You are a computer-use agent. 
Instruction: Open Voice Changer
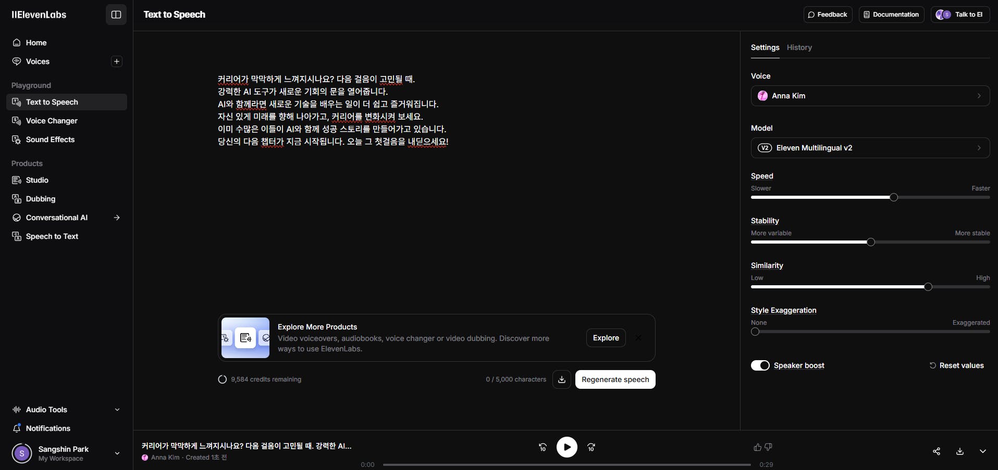click(x=67, y=121)
